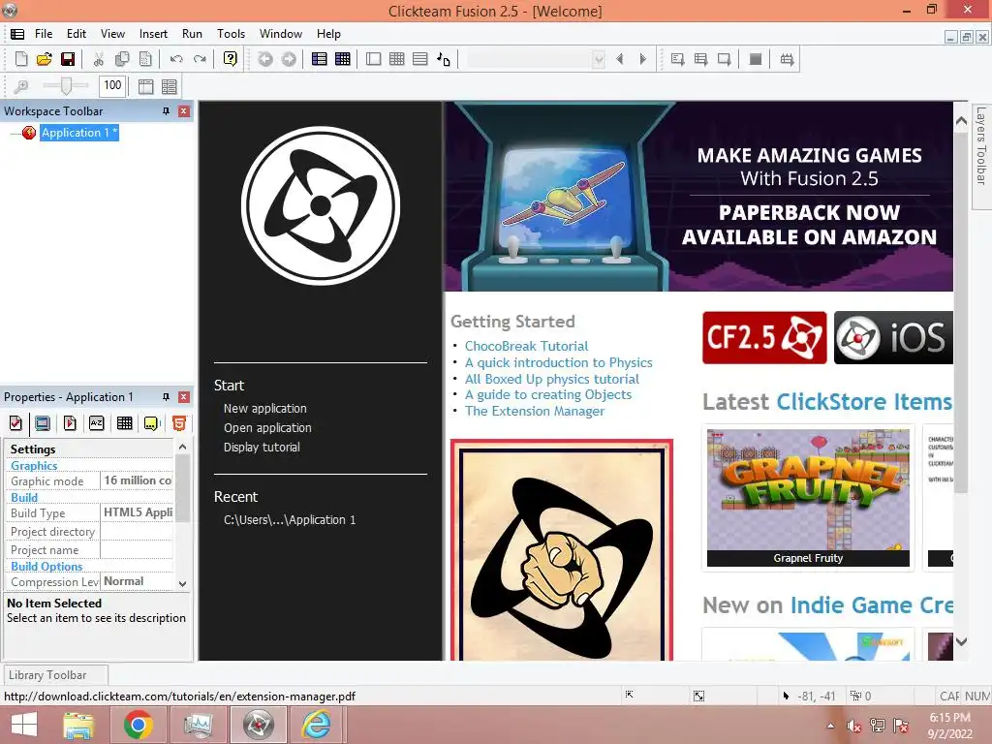Click the Forward navigation circle arrow
This screenshot has height=744, width=992.
[x=289, y=59]
